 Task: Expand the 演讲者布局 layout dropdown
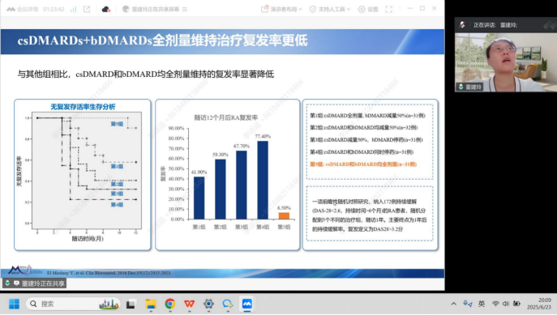pyautogui.click(x=281, y=9)
